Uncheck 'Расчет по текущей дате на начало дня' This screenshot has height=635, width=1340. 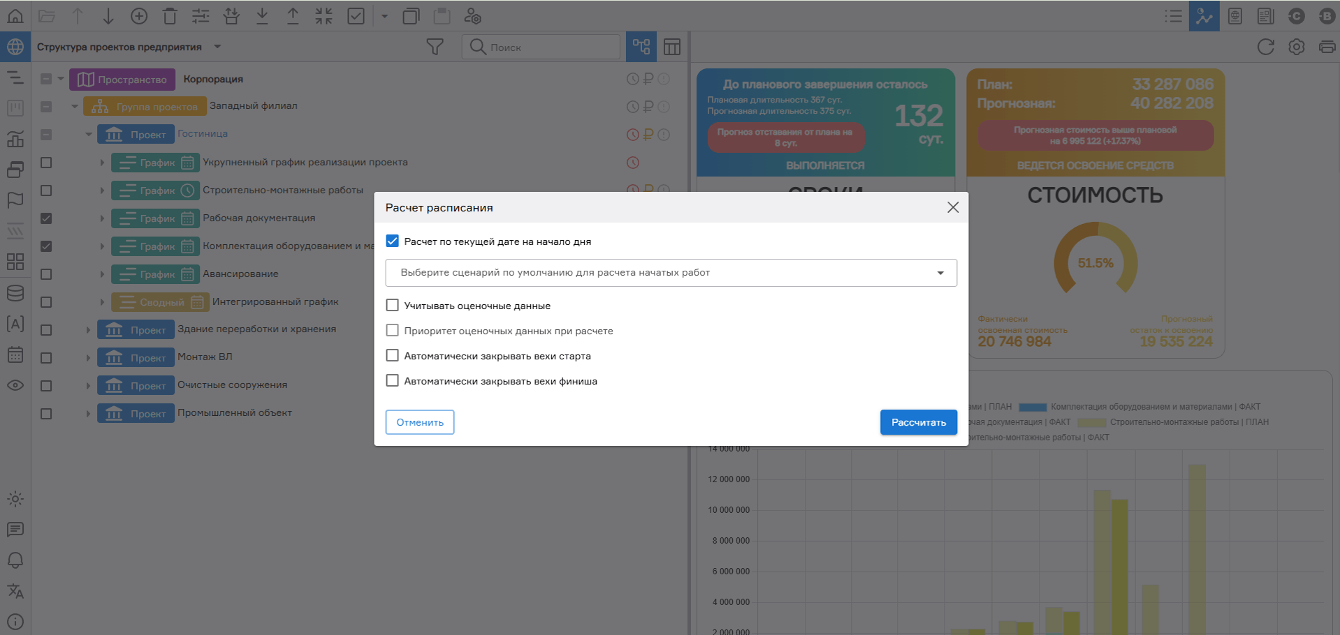coord(393,241)
